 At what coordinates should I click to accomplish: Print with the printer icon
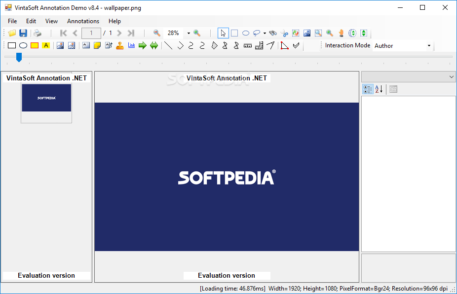click(38, 33)
